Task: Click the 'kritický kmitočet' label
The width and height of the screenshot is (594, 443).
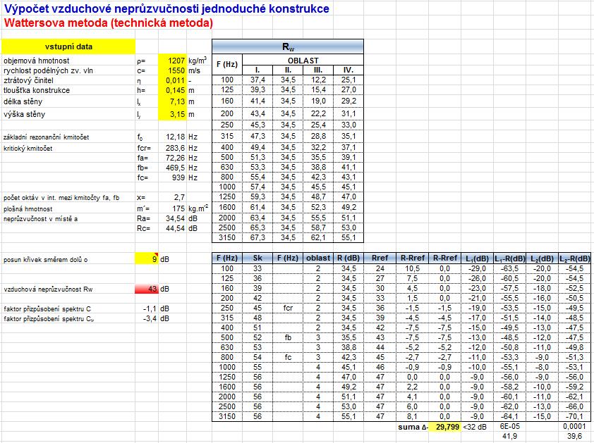Action: pos(28,149)
